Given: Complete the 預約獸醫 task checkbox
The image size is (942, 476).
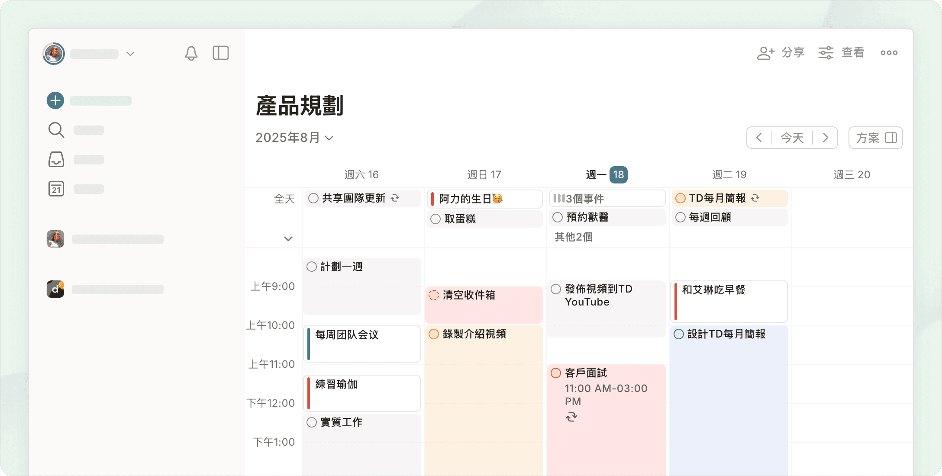Looking at the screenshot, I should click(x=558, y=217).
